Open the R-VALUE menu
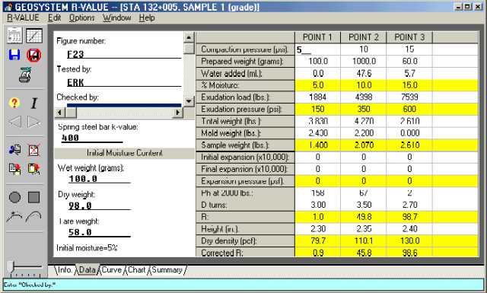The height and width of the screenshot is (293, 487). point(23,18)
